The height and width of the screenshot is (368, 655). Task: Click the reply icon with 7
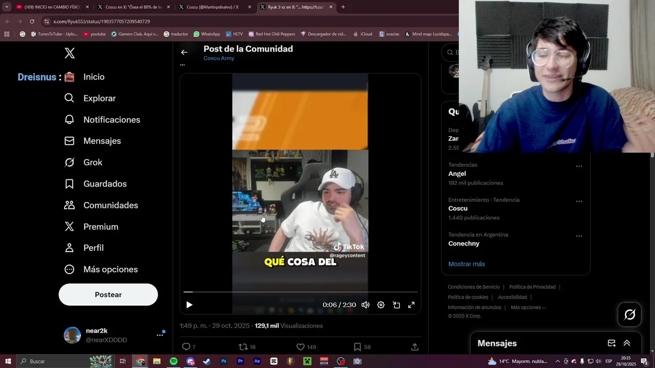click(x=189, y=347)
